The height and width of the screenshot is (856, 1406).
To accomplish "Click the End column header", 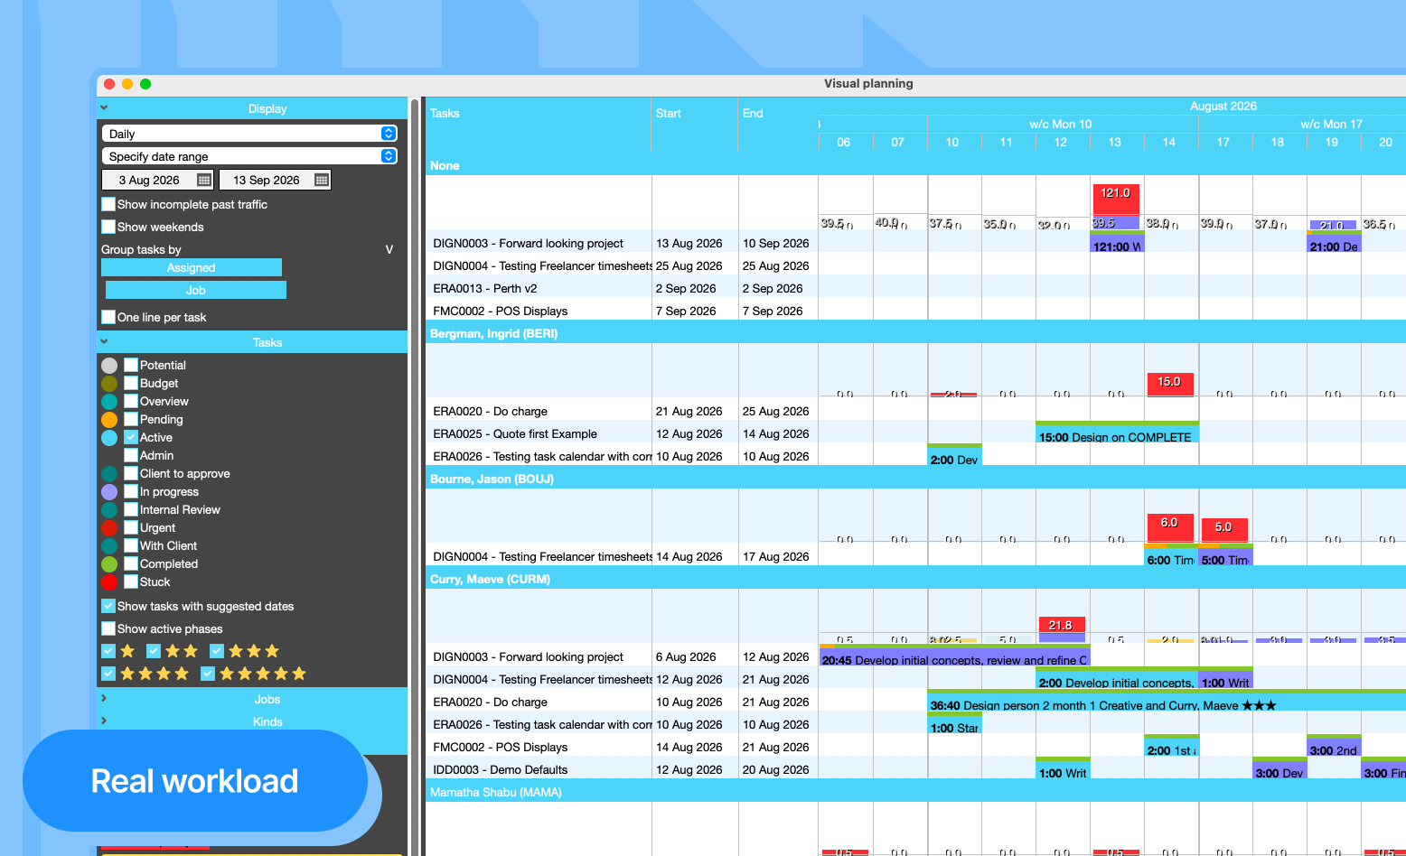I will click(x=753, y=114).
